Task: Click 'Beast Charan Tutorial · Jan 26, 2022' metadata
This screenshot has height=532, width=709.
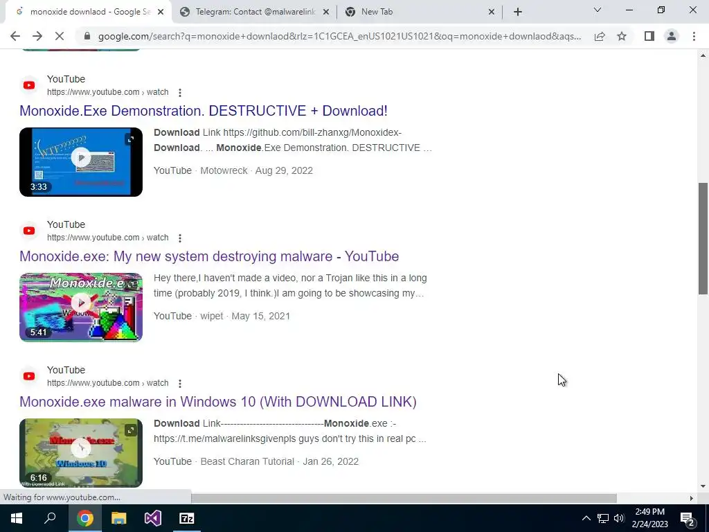Action: tap(280, 461)
